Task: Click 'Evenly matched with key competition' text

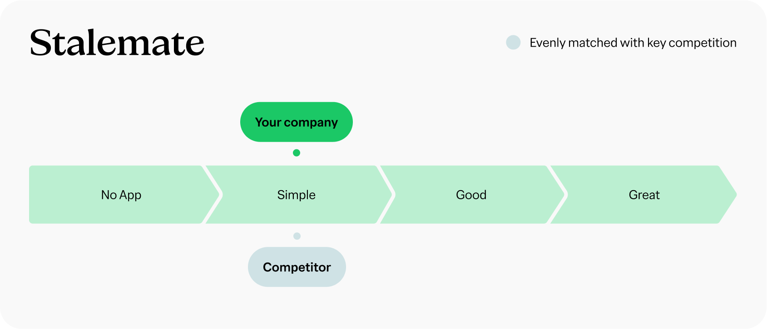Action: (x=633, y=43)
